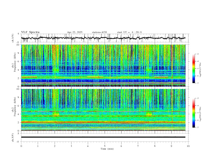Click the ch.2 red band near 2 kHz

click(103, 122)
